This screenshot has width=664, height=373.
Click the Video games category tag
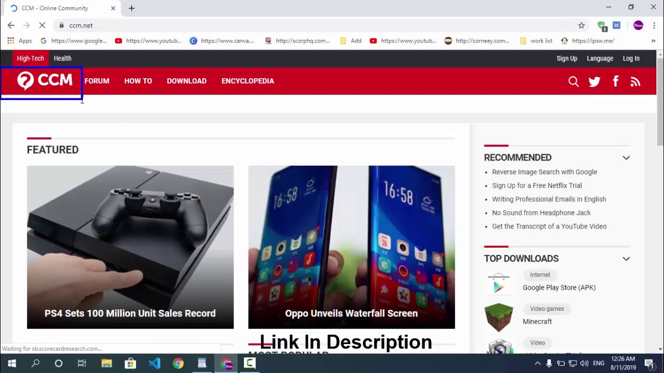[547, 309]
